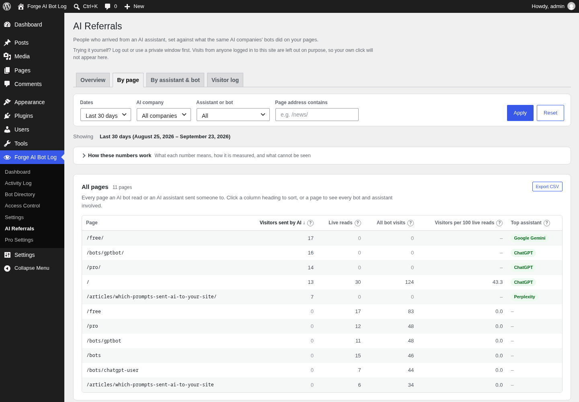The width and height of the screenshot is (579, 402).
Task: Open the comments bubble in admin bar
Action: pyautogui.click(x=107, y=6)
